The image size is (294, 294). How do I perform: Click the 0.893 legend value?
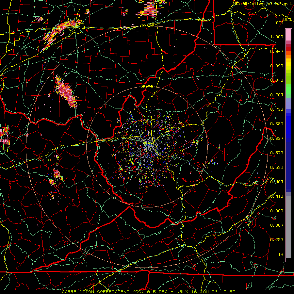(277, 66)
